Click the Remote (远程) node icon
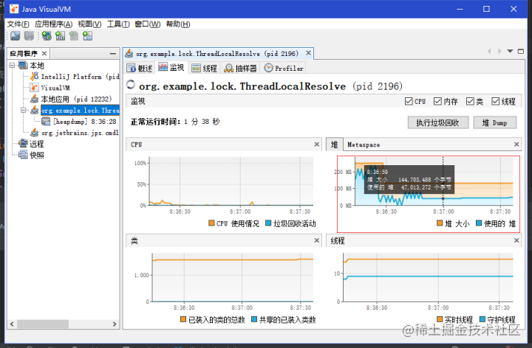This screenshot has height=348, width=532. coord(23,144)
